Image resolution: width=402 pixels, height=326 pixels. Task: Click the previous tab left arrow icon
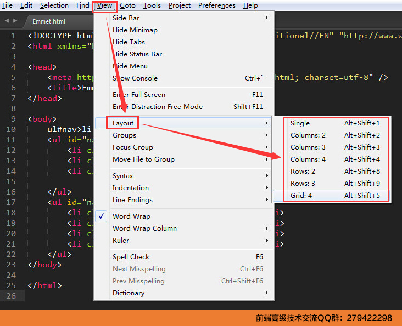pos(7,21)
